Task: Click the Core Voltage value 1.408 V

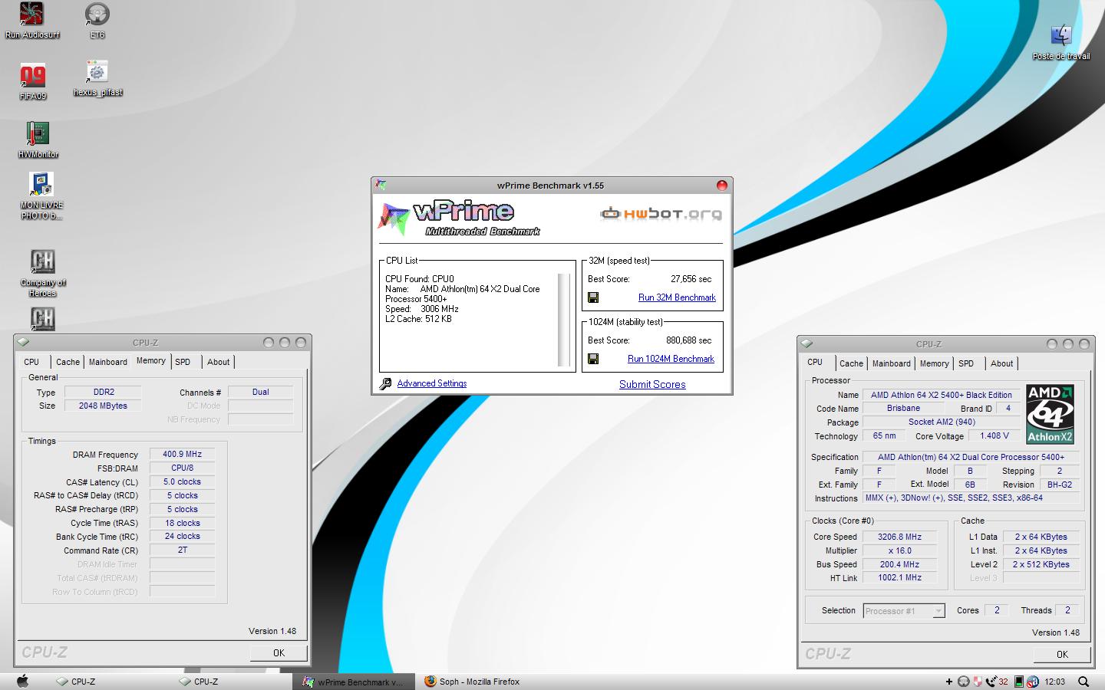Action: pos(995,435)
